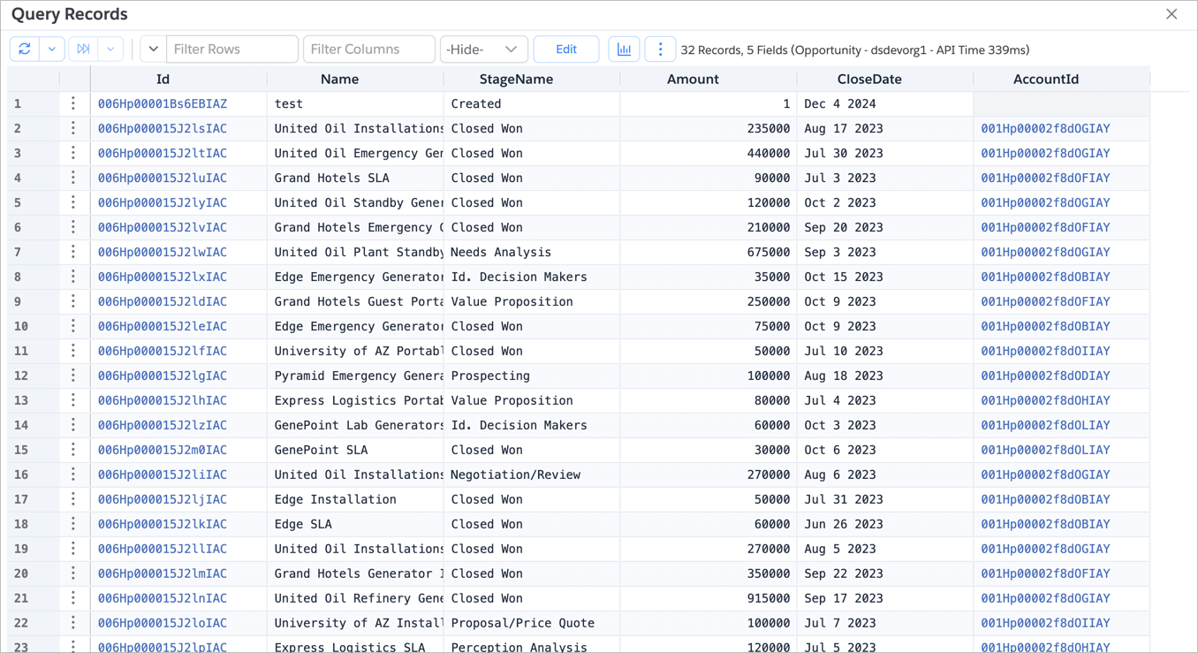
Task: Click the Filter Rows input field
Action: [231, 49]
